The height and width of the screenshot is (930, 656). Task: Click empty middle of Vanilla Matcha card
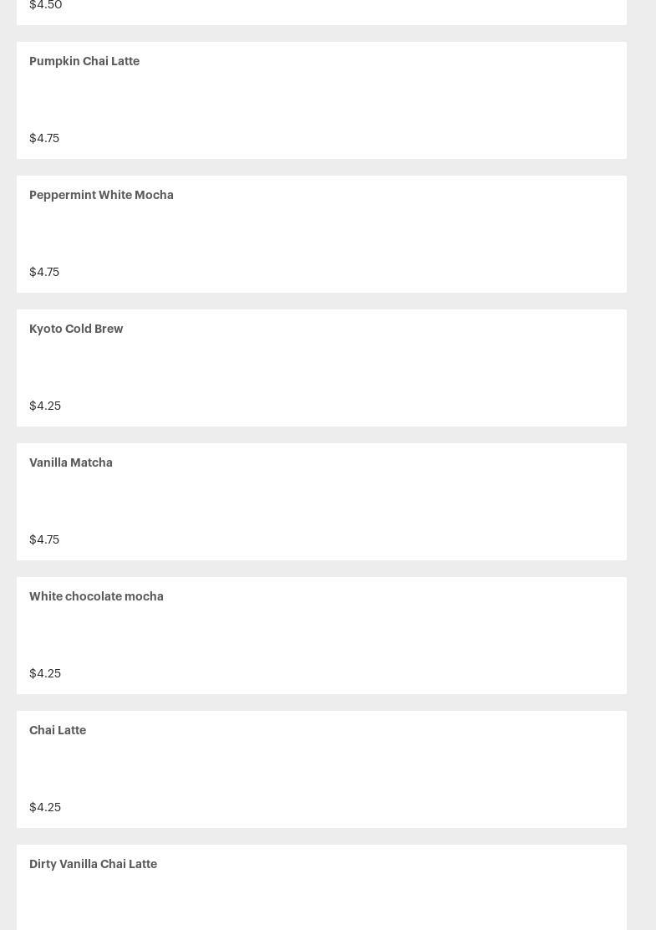click(x=322, y=502)
